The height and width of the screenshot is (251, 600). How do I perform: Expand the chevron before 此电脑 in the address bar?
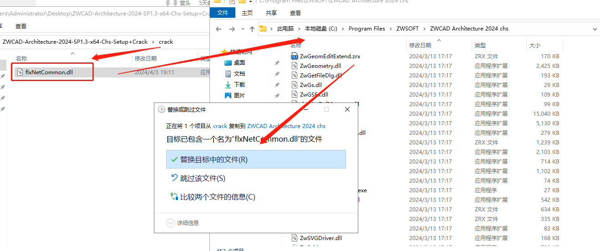click(272, 29)
